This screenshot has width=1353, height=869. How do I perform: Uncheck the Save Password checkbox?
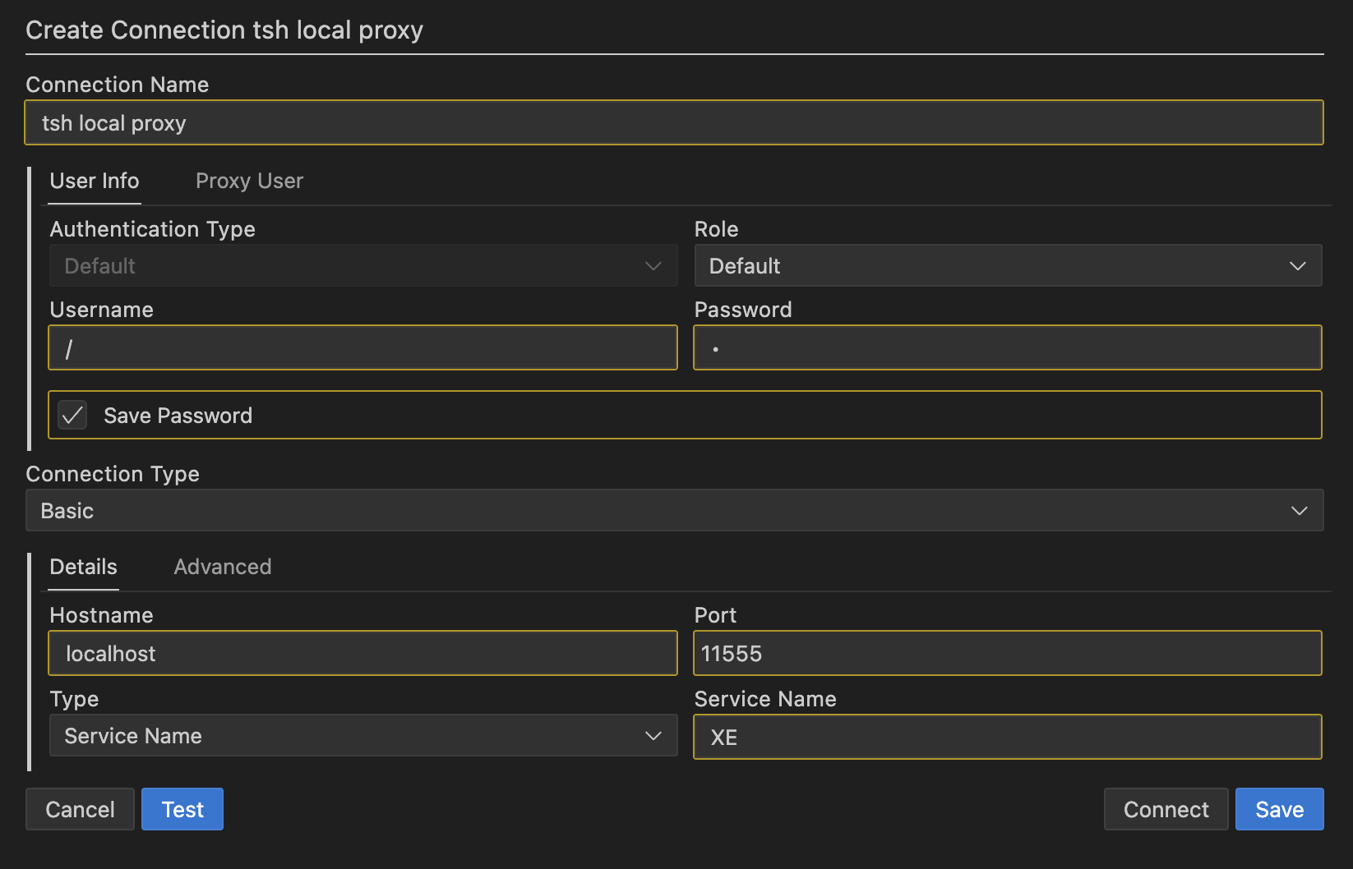point(72,415)
